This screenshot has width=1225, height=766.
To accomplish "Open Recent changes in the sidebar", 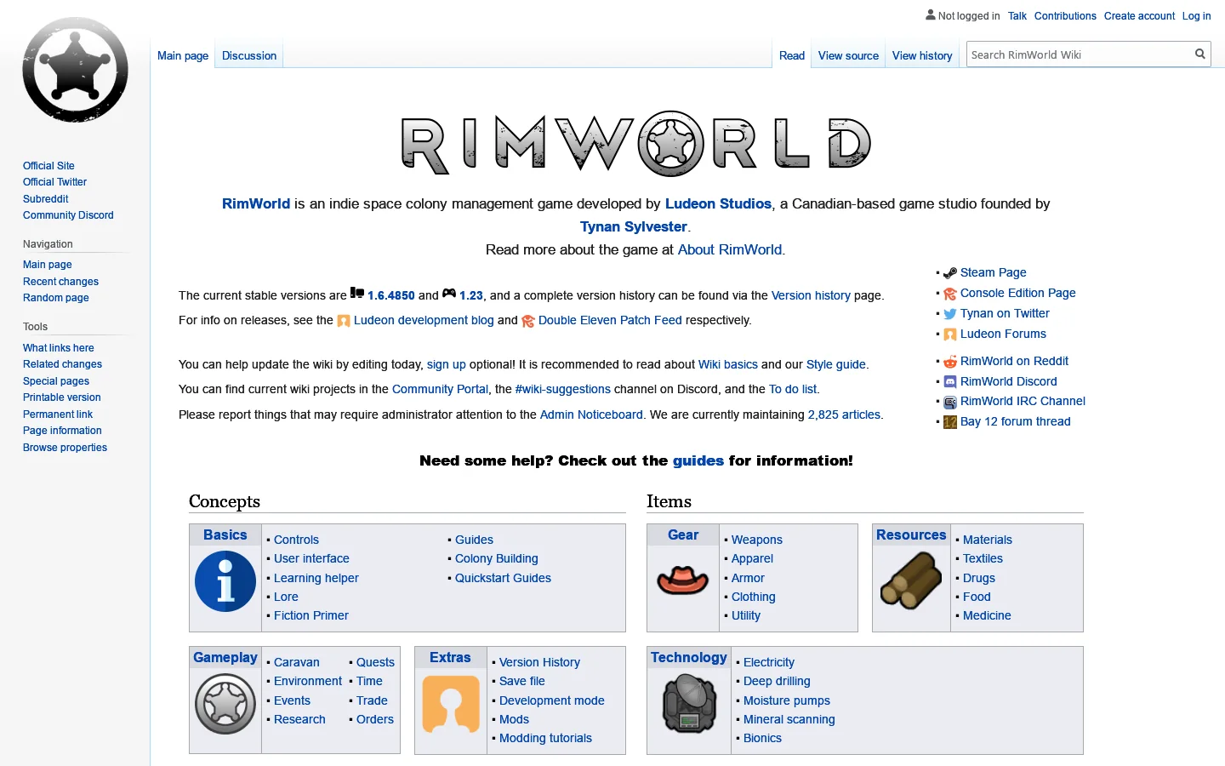I will 60,282.
